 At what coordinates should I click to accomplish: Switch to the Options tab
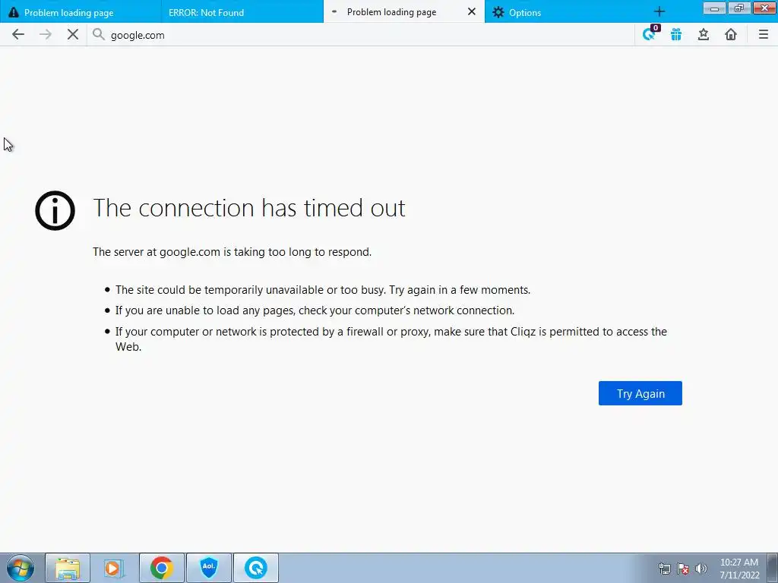point(565,12)
